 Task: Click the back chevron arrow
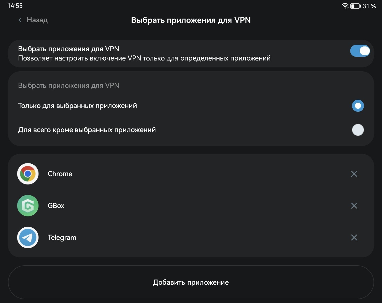[20, 20]
